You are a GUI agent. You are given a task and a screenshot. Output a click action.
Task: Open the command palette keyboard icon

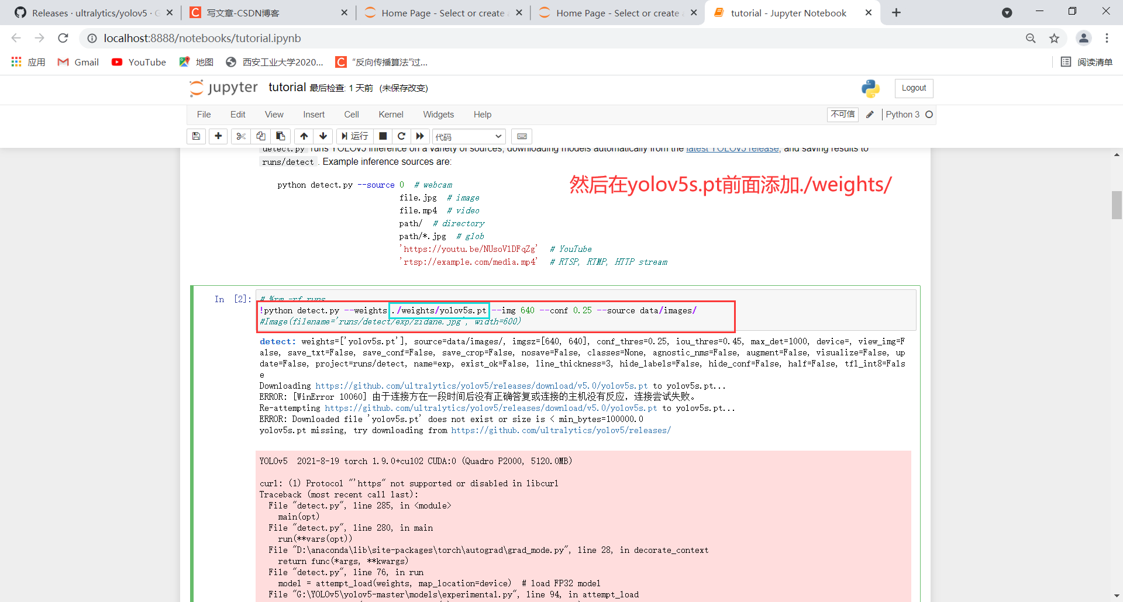(x=522, y=136)
